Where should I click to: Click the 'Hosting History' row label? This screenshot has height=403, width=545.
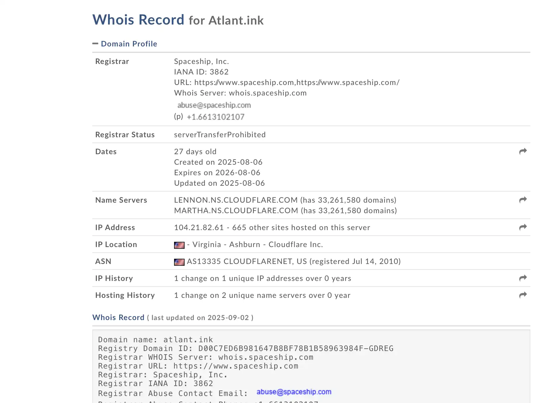(125, 295)
